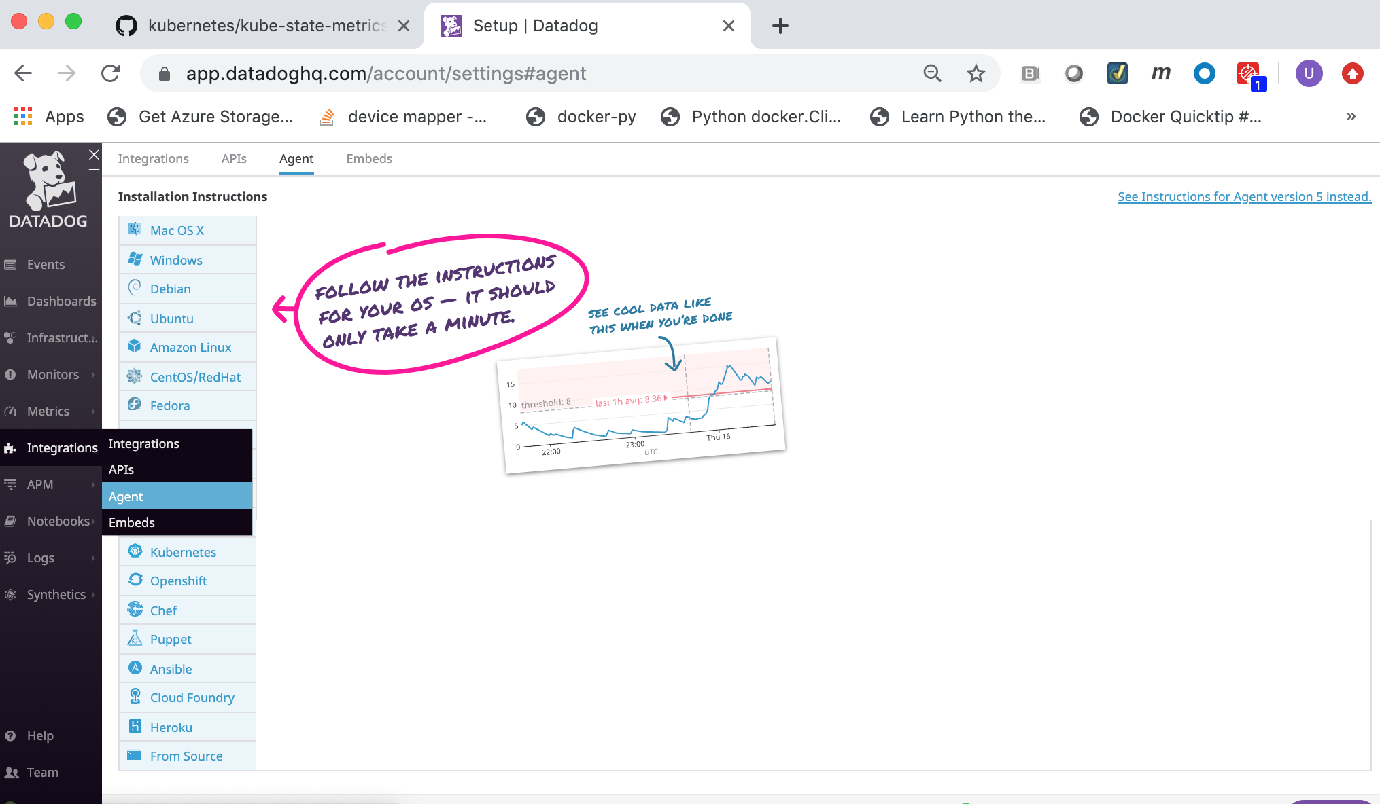Switch to the Embeds tab
Image resolution: width=1380 pixels, height=804 pixels.
(x=369, y=159)
